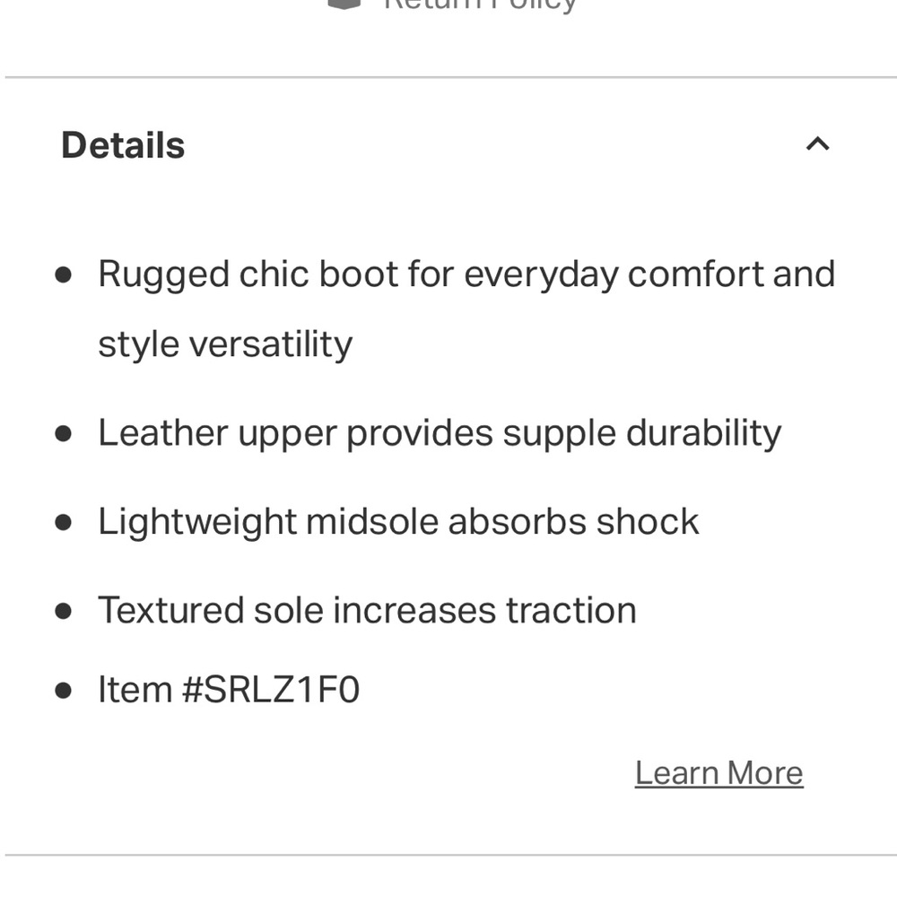
Task: Click the bullet next to Lightweight midsole
Action: click(63, 522)
